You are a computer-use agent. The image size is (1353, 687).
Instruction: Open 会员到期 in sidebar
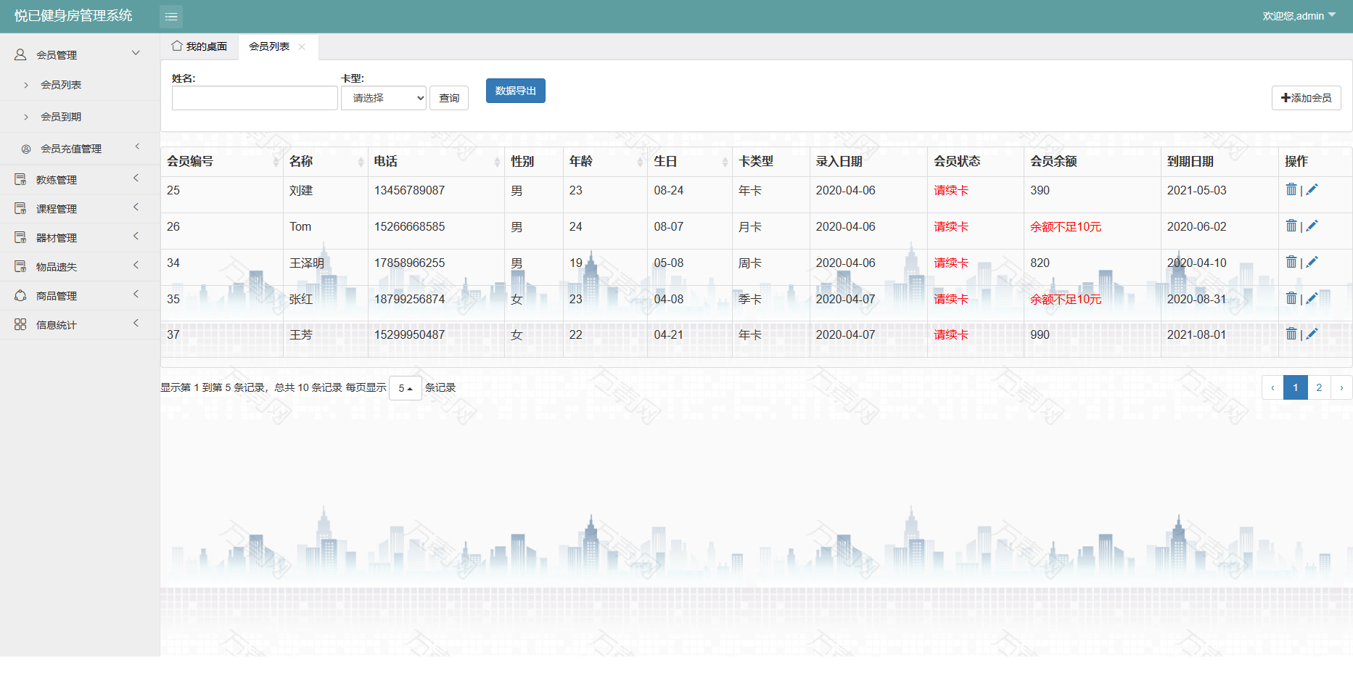[x=61, y=117]
